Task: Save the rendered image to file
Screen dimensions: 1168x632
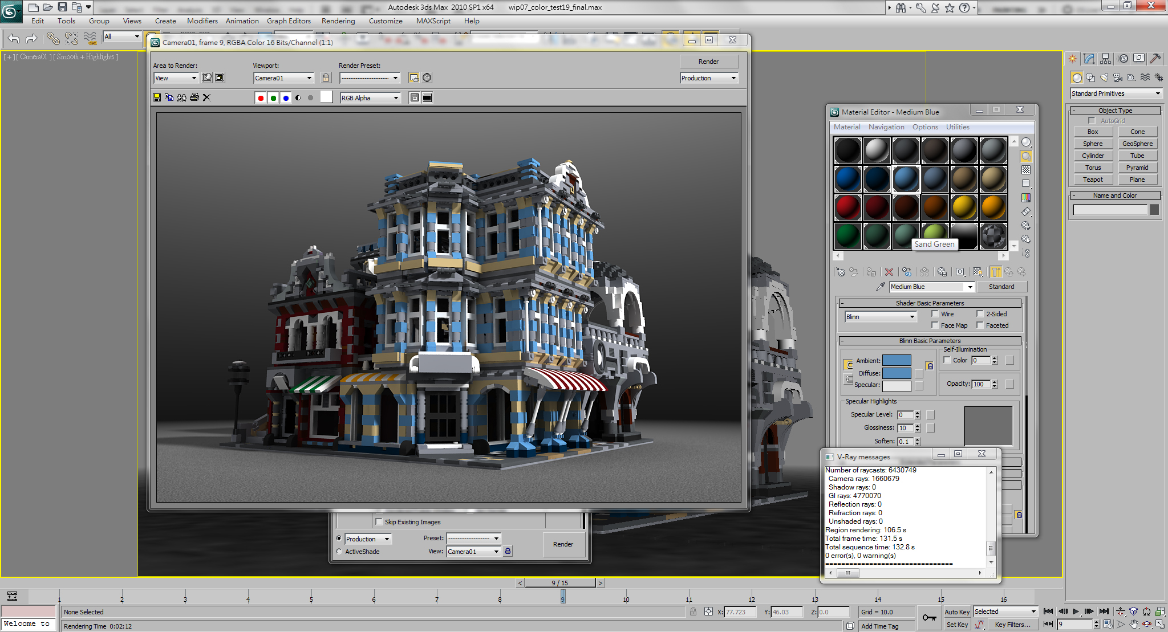Action: coord(157,97)
